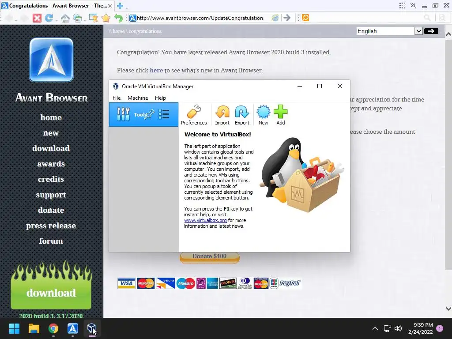
Task: Open the www.virtualbox.org link
Action: (x=205, y=220)
